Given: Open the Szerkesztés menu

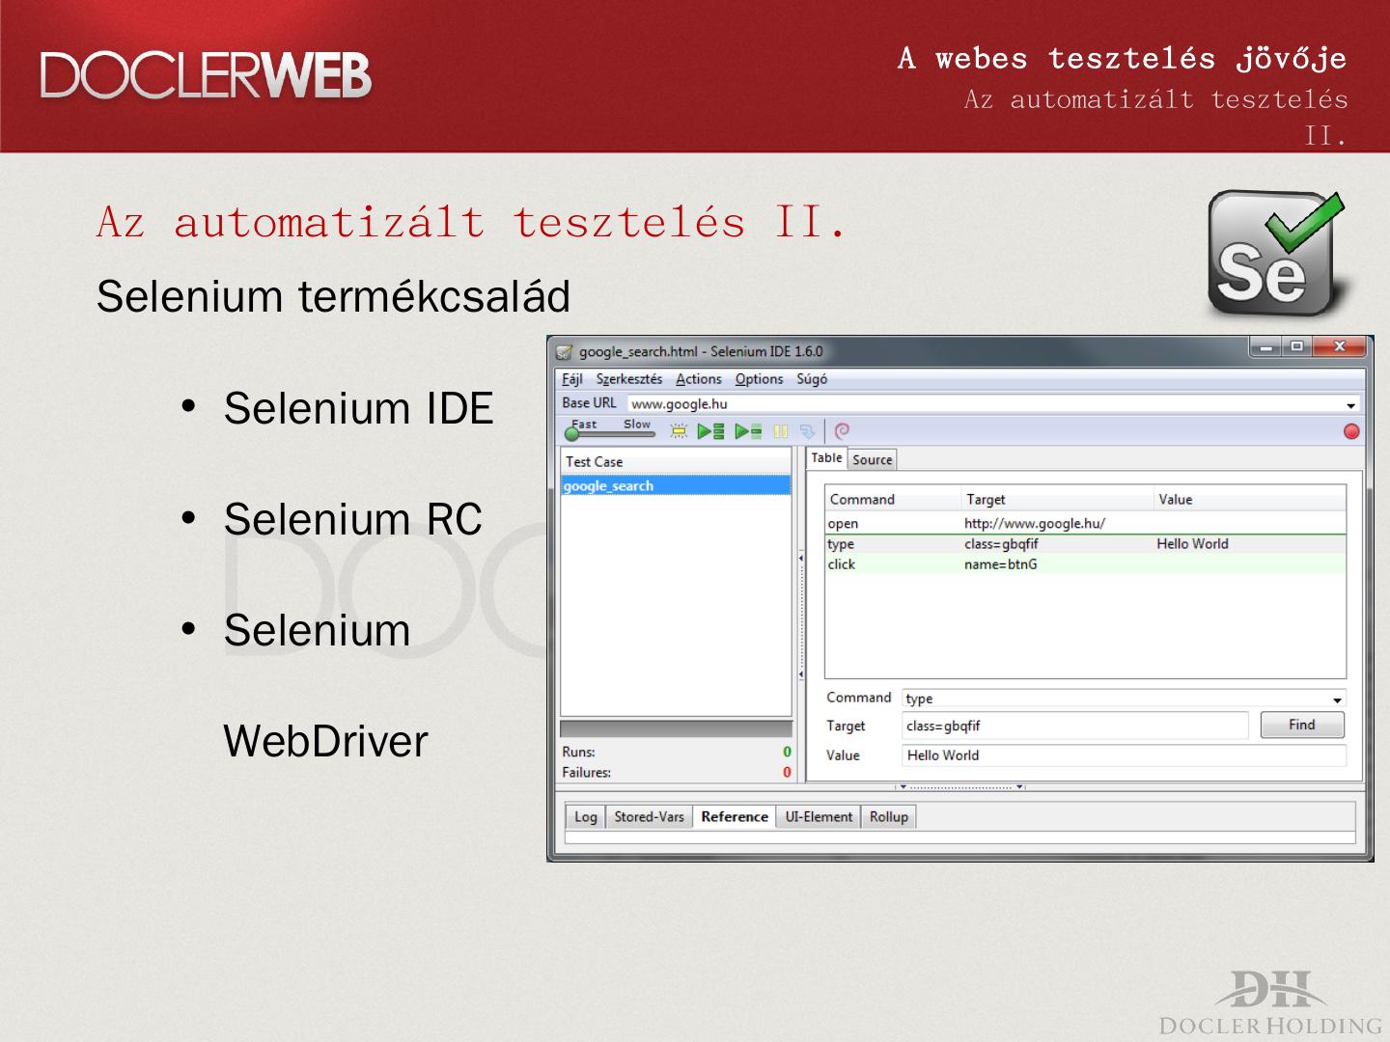Looking at the screenshot, I should coord(629,379).
